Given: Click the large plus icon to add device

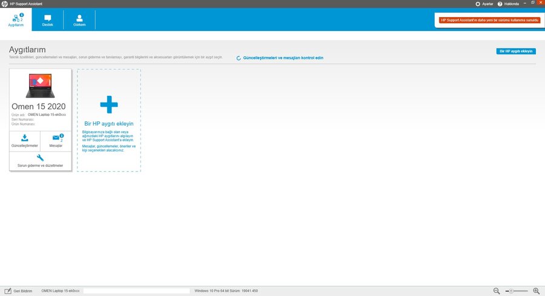Looking at the screenshot, I should pyautogui.click(x=109, y=104).
